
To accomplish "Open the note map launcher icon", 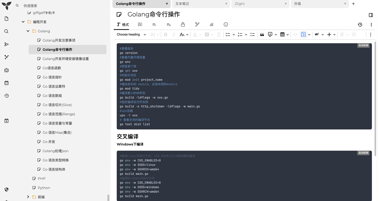I will click(7, 57).
